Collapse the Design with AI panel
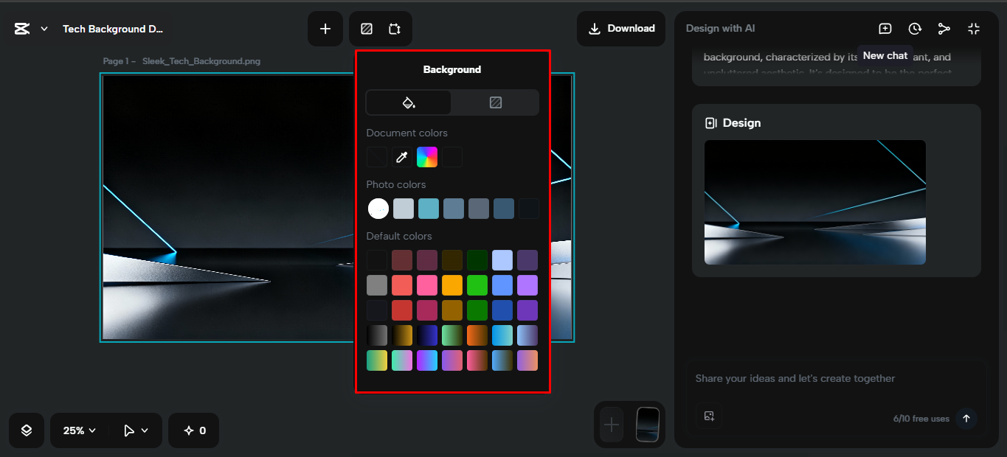Viewport: 1007px width, 457px height. pyautogui.click(x=974, y=28)
